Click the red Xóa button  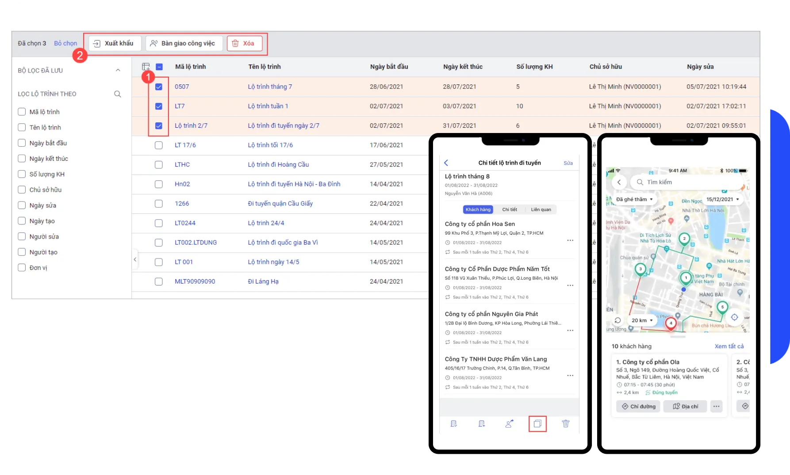(244, 43)
